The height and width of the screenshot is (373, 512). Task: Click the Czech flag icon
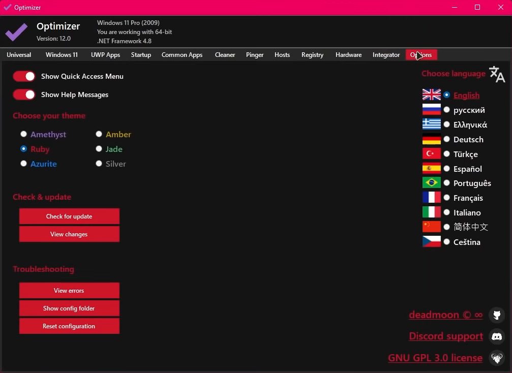point(431,241)
